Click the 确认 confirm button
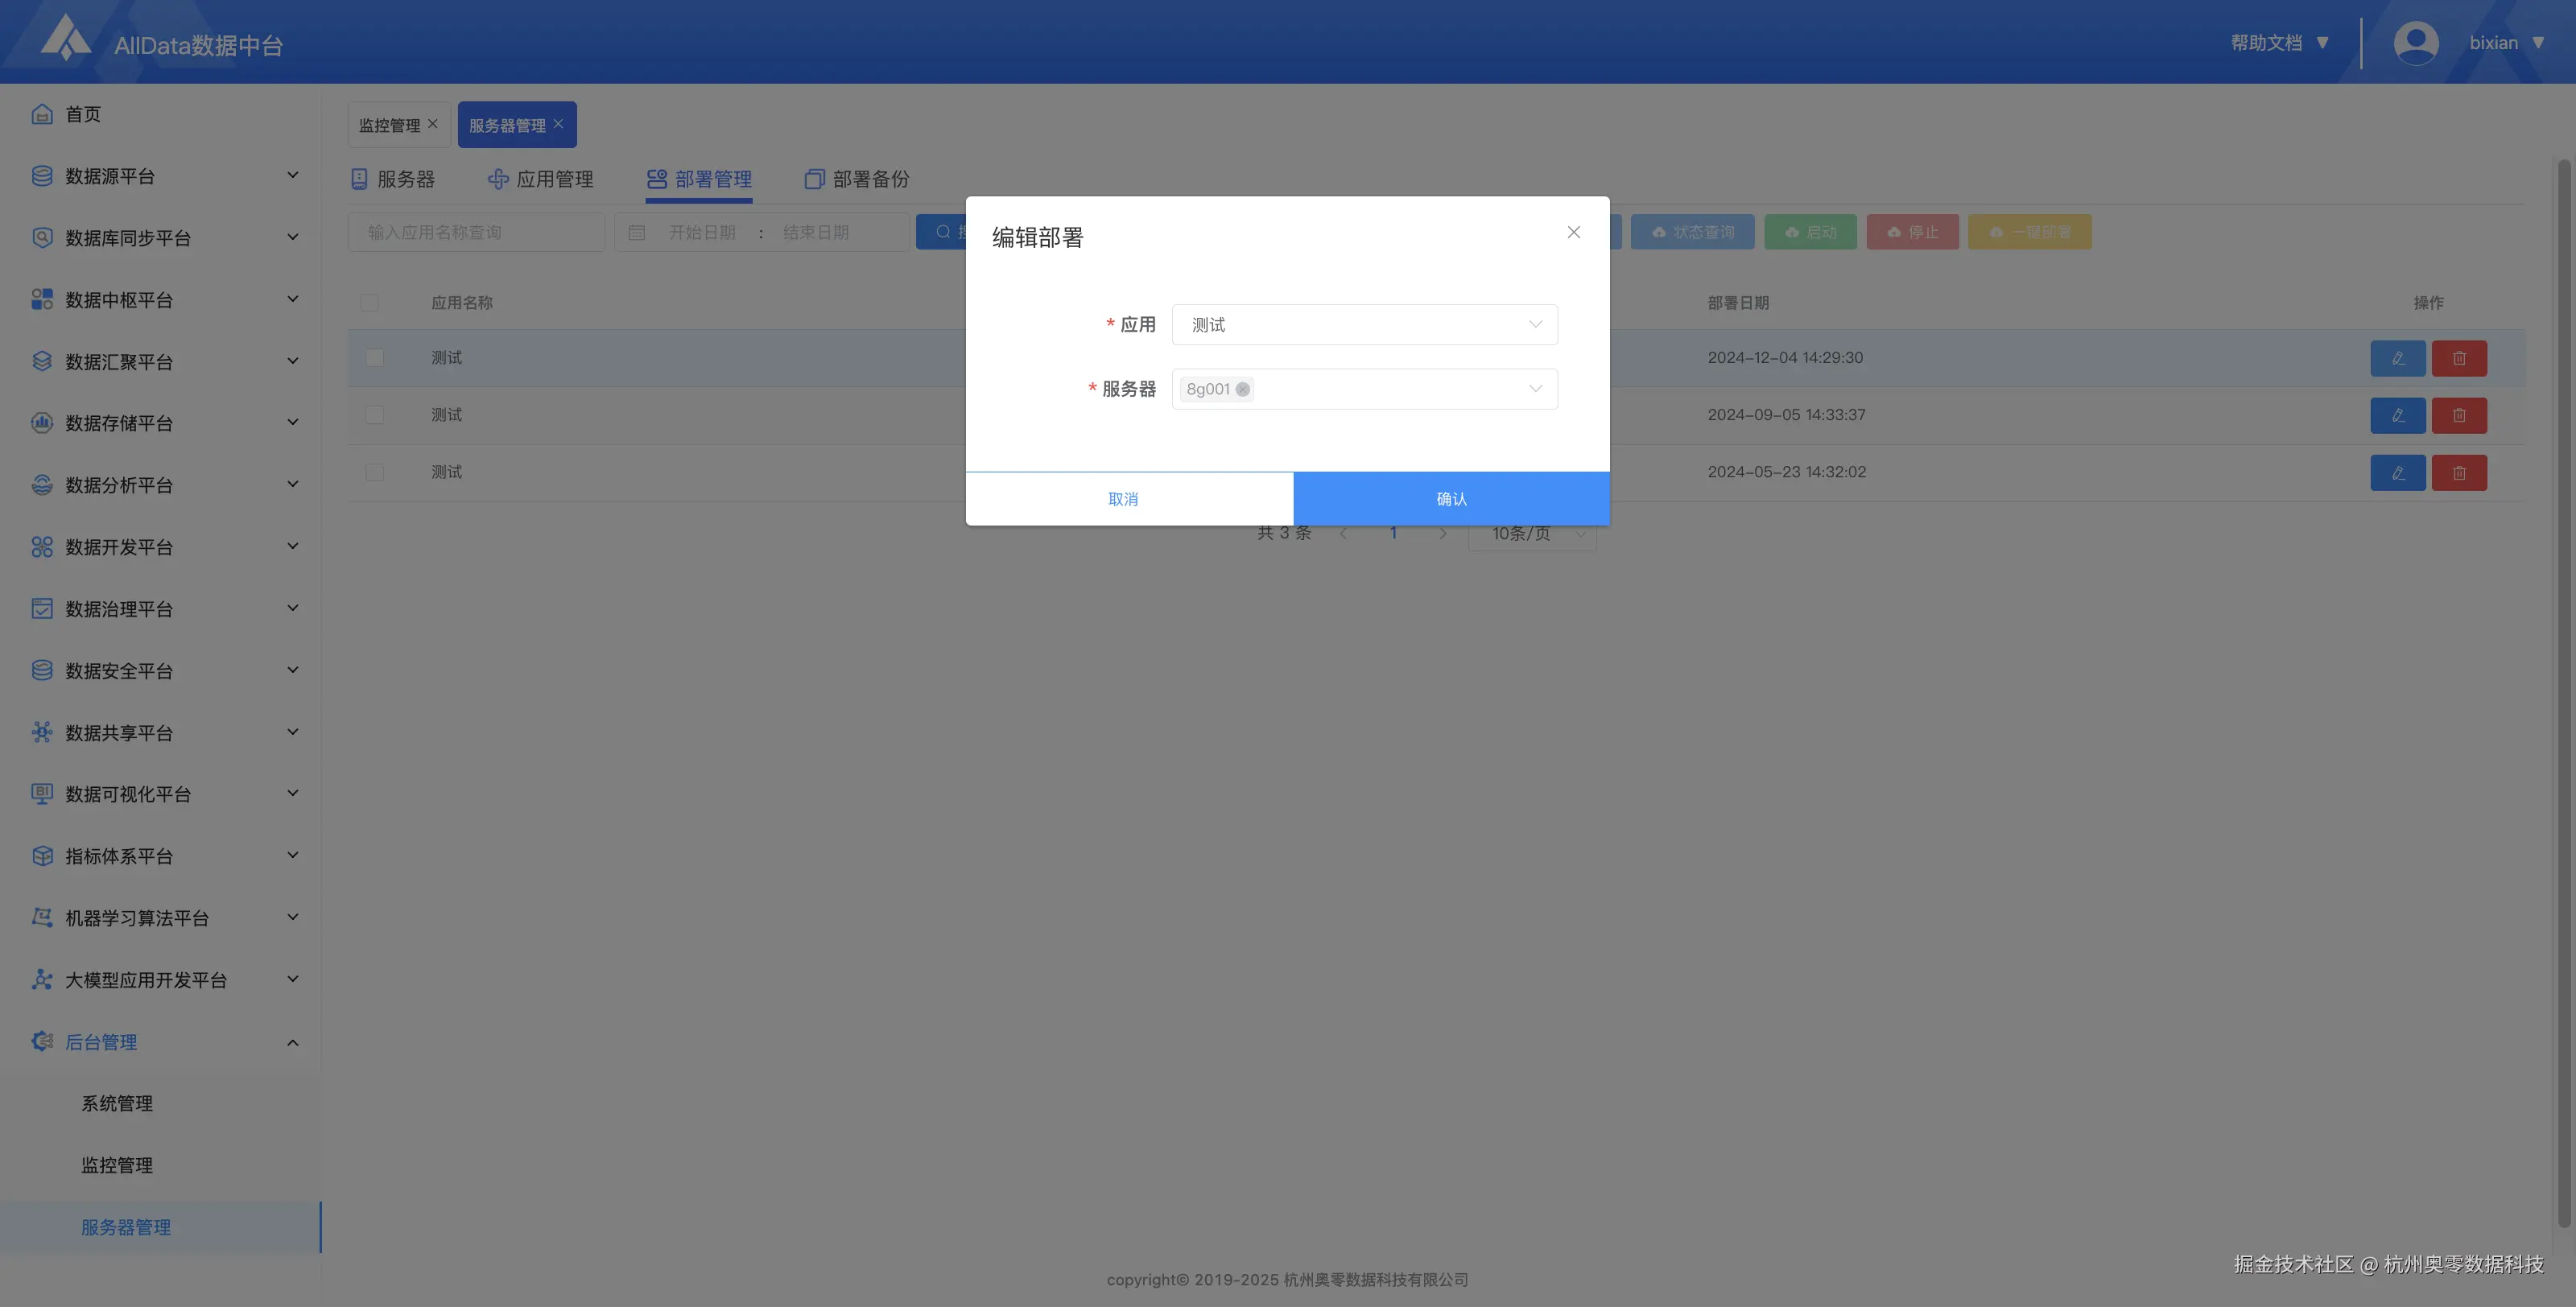 tap(1450, 498)
